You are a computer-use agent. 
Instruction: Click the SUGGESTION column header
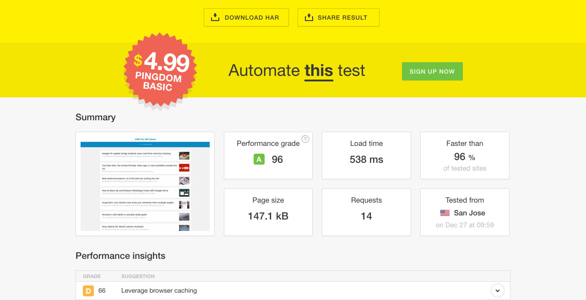tap(138, 276)
